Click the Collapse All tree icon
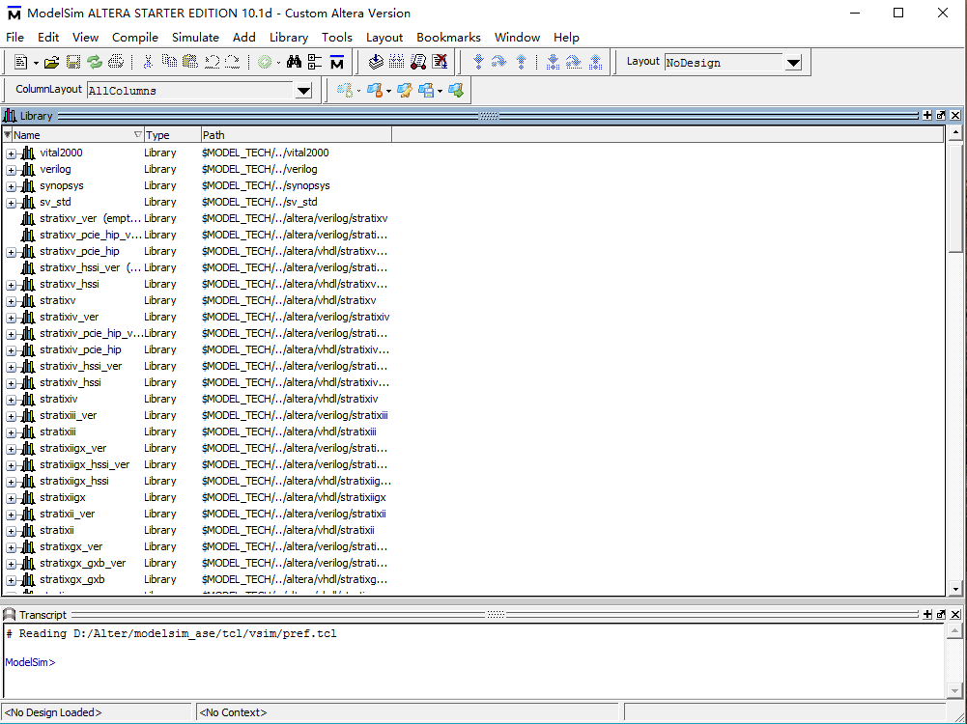Screen dimensions: 967x724 point(315,62)
